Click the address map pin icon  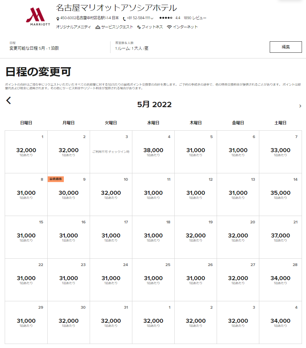58,18
